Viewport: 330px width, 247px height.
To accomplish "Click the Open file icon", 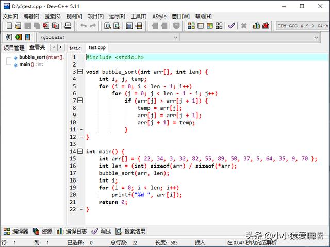I will [x=19, y=26].
